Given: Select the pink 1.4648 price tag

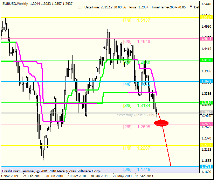Looking at the screenshot, I should click(206, 39).
